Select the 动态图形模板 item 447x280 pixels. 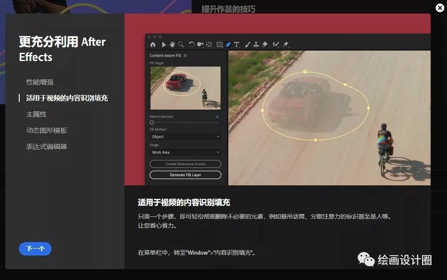coord(46,130)
